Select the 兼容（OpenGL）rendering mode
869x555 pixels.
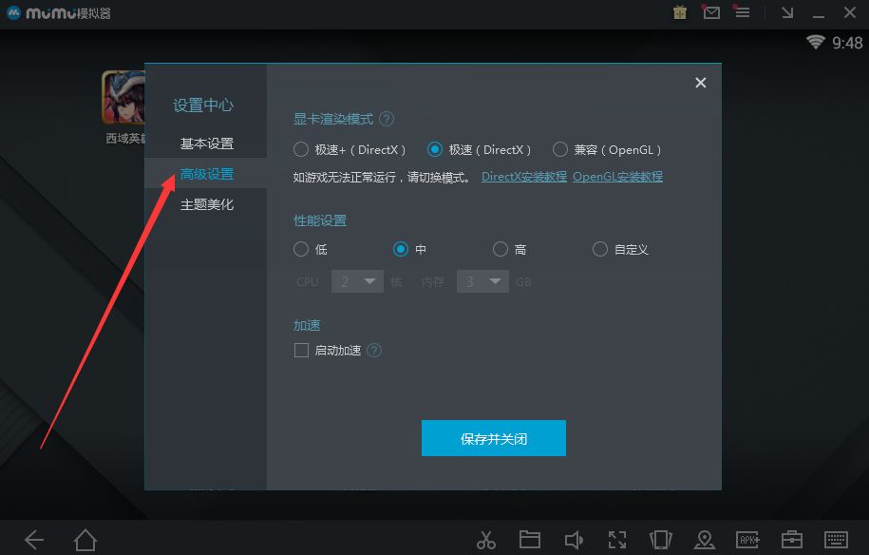pyautogui.click(x=560, y=149)
